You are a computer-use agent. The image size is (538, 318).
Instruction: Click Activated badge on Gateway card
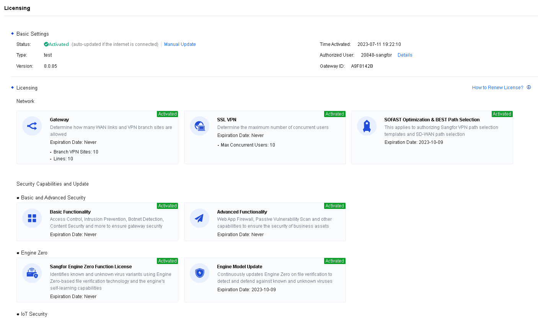click(x=167, y=114)
